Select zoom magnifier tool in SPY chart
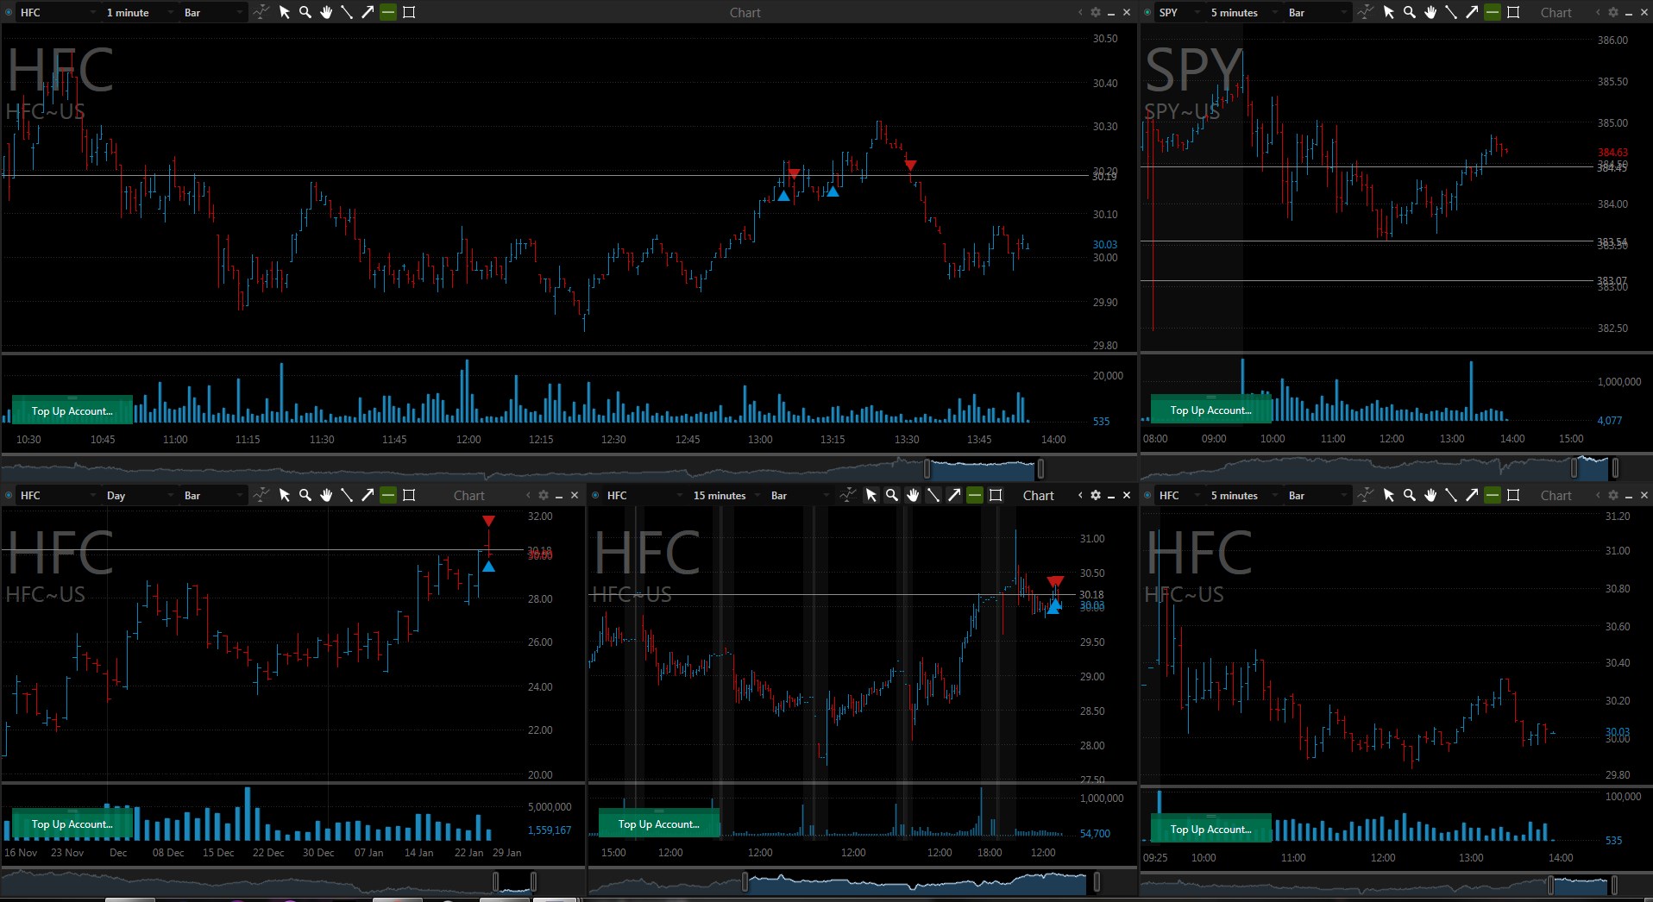This screenshot has width=1653, height=902. (1410, 12)
